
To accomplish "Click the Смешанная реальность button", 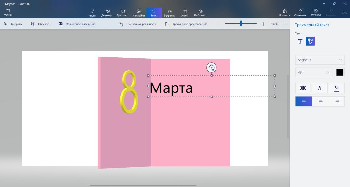I will (x=138, y=24).
